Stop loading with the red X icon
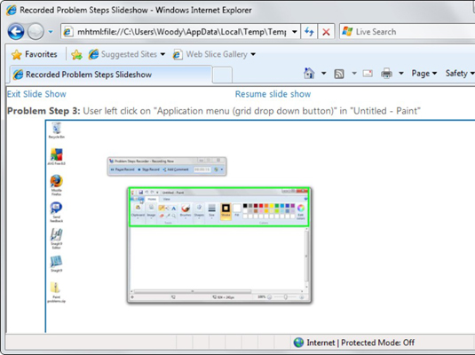This screenshot has width=475, height=355. coord(326,31)
